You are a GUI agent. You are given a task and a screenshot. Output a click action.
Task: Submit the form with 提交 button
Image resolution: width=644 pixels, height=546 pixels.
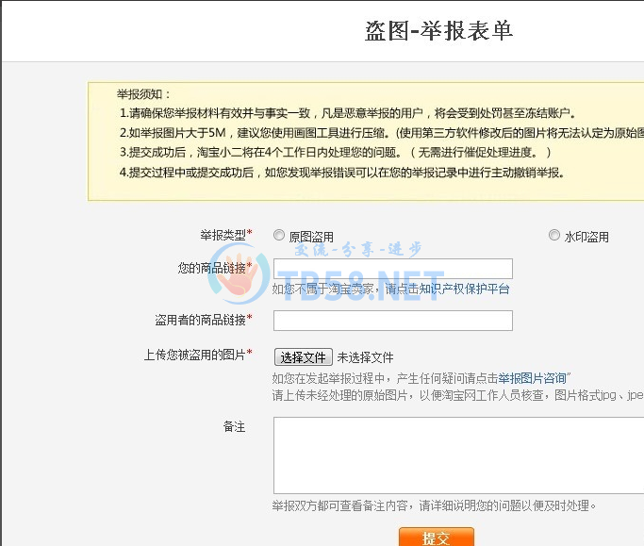(x=436, y=538)
